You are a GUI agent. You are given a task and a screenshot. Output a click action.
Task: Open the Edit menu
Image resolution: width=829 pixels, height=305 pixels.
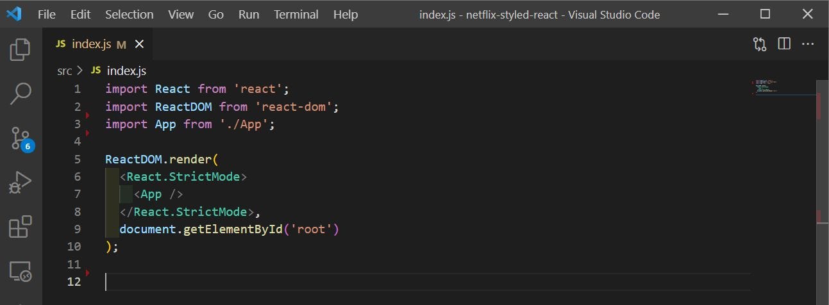pyautogui.click(x=80, y=14)
